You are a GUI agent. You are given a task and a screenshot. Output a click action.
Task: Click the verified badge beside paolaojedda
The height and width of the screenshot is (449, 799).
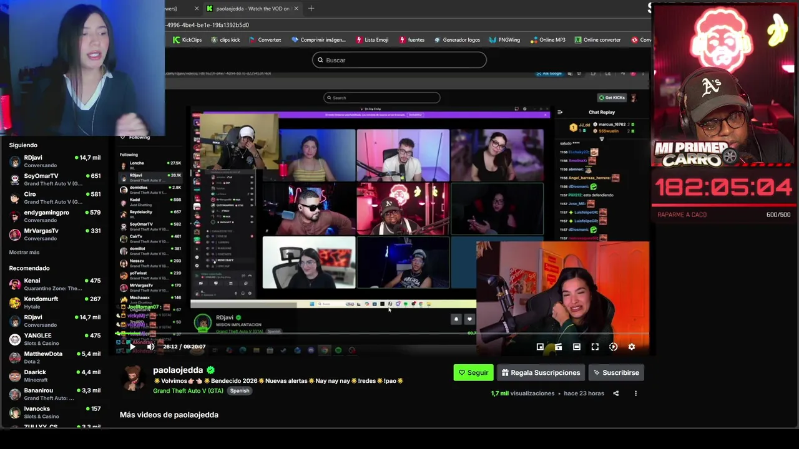pos(211,370)
